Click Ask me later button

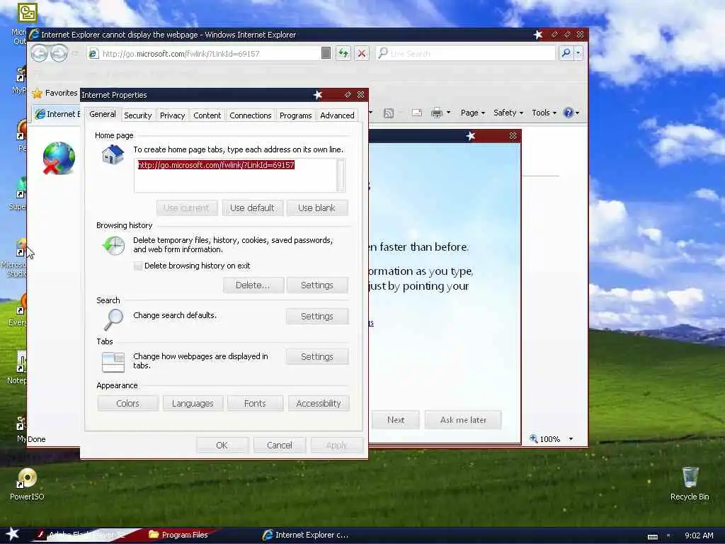point(463,420)
